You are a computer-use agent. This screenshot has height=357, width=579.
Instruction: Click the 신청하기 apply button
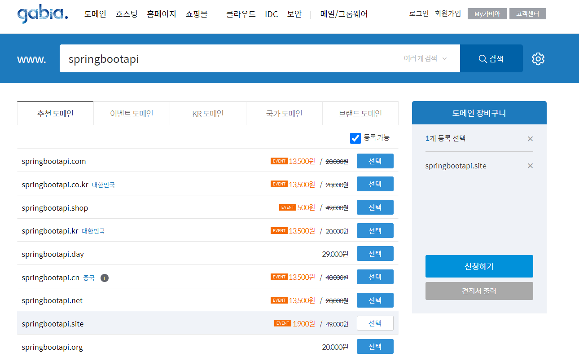[479, 266]
